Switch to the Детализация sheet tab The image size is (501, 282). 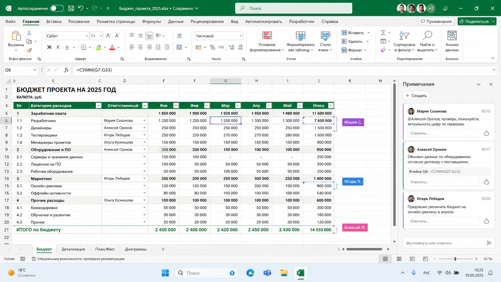coord(73,249)
